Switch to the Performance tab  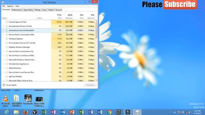(x=17, y=10)
